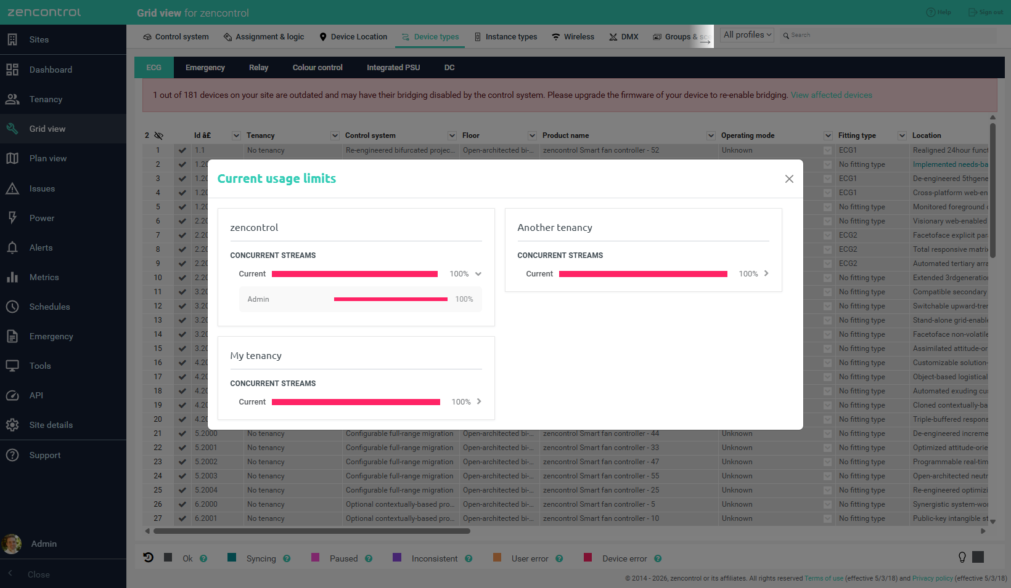Expand Another tenancy Current streams chevron
Image resolution: width=1011 pixels, height=588 pixels.
pyautogui.click(x=766, y=273)
